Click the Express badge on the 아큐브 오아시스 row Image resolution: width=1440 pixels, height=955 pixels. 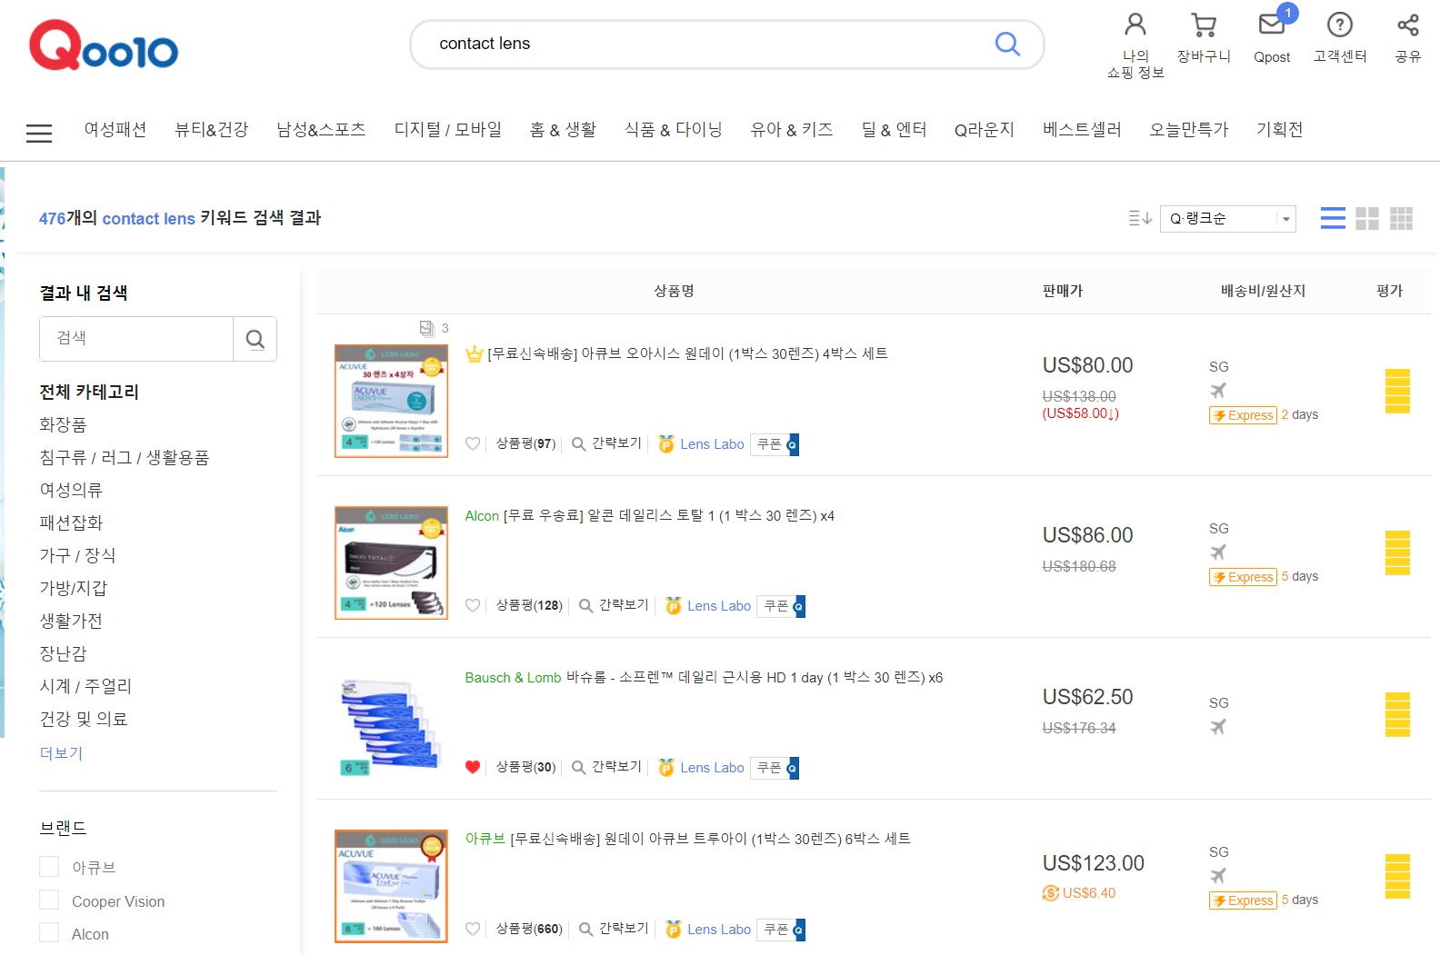click(1243, 415)
